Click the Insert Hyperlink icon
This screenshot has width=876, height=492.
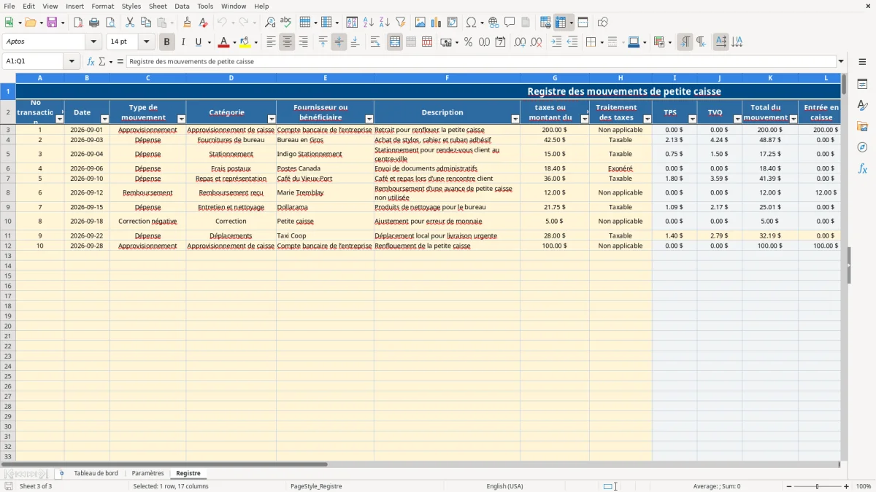pos(494,23)
